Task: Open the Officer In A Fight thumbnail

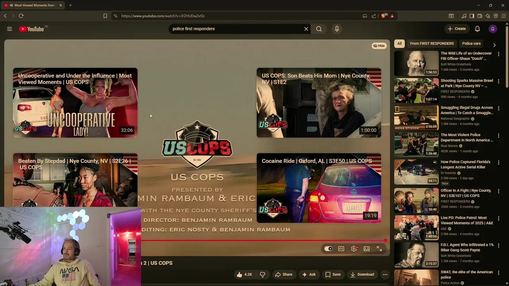Action: 416,200
